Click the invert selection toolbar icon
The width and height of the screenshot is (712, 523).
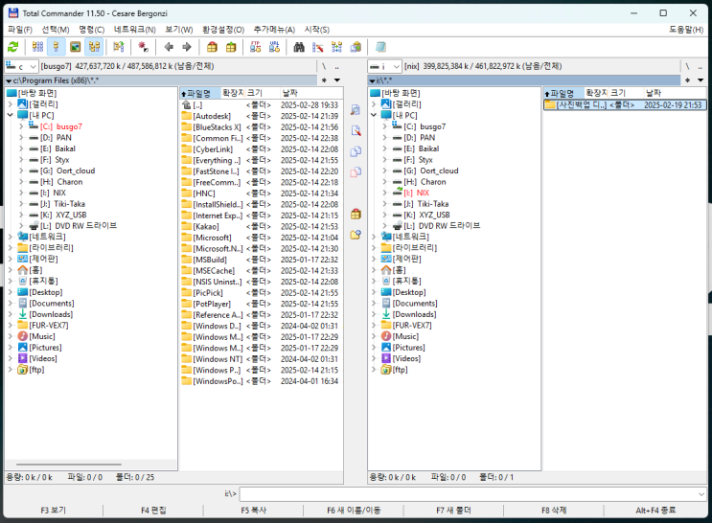(x=119, y=47)
